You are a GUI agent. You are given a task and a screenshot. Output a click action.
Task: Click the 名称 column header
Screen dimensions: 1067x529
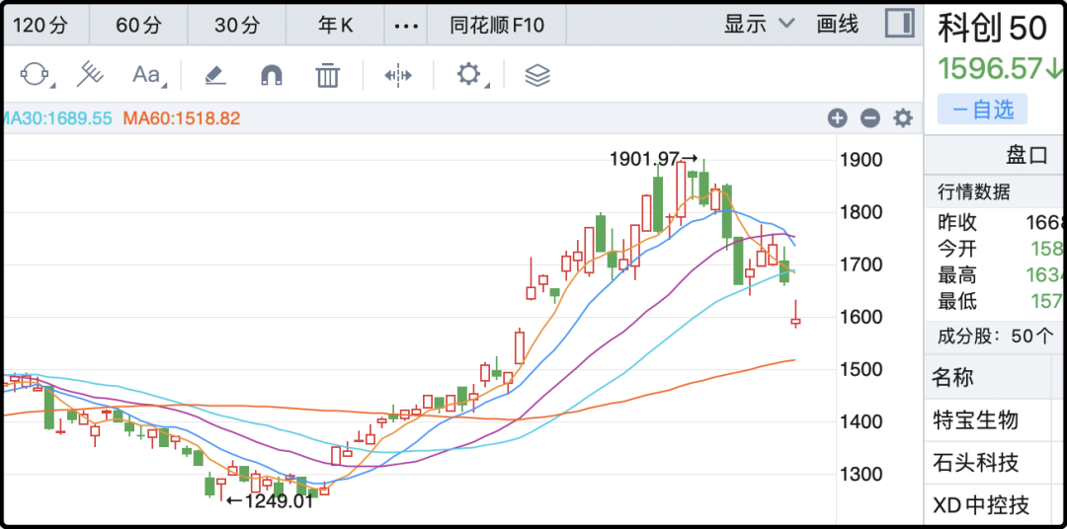pyautogui.click(x=953, y=377)
